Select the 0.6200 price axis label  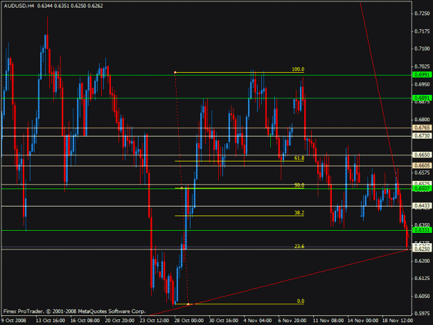[x=422, y=261]
